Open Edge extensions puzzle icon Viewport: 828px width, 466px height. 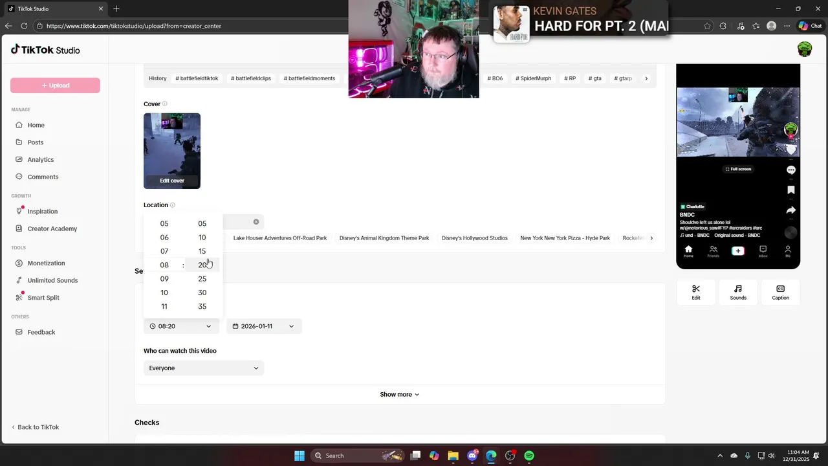tap(723, 26)
